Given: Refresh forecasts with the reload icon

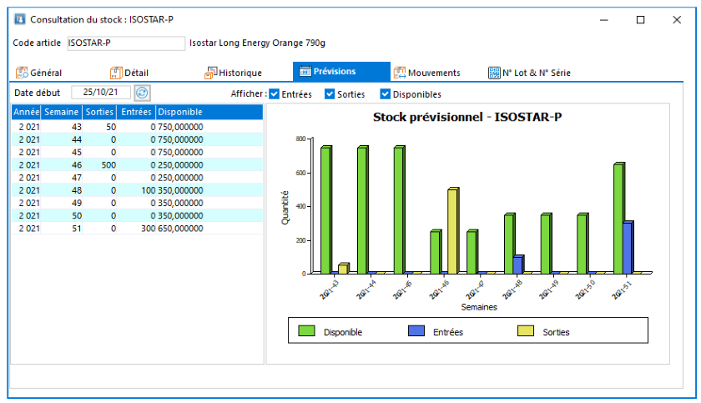Looking at the screenshot, I should 142,93.
